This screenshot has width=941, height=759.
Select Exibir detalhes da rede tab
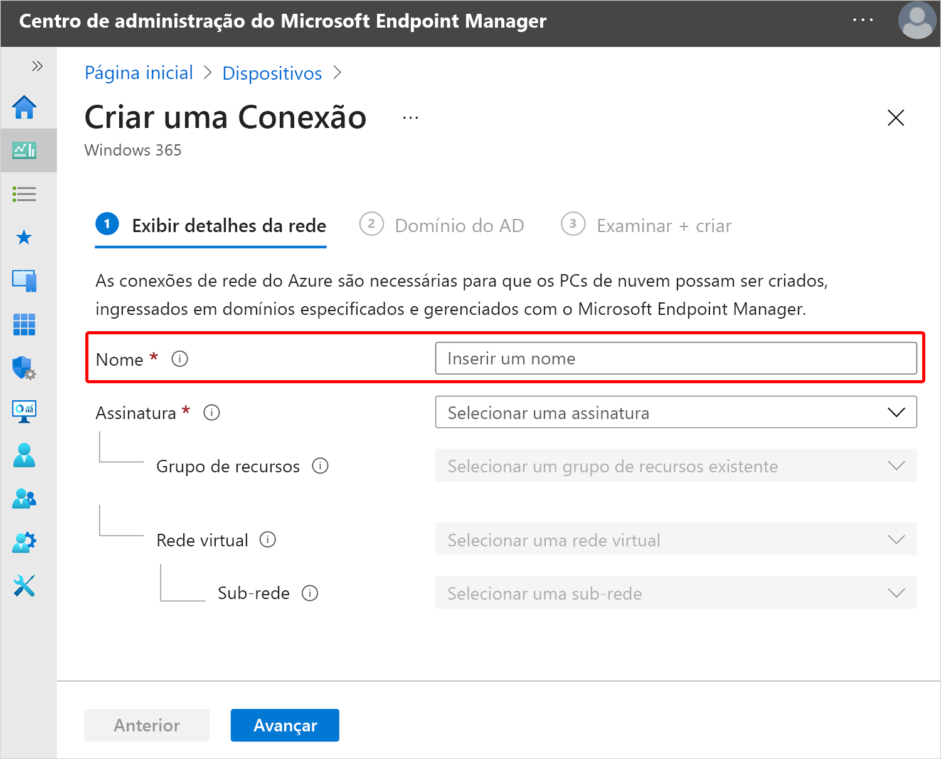tap(211, 225)
